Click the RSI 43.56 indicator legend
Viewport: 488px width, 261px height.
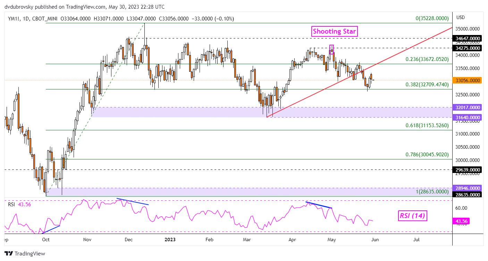click(20, 205)
